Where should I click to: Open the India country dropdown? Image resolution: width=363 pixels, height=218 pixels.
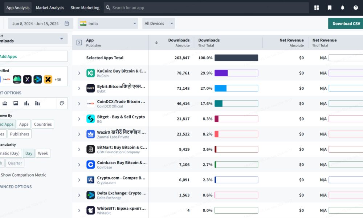(108, 24)
